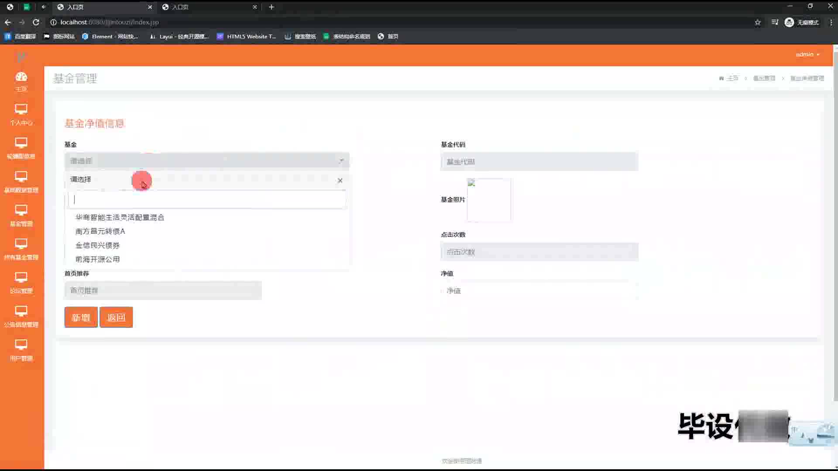Clear the selection with the X icon
This screenshot has height=471, width=838.
(340, 180)
